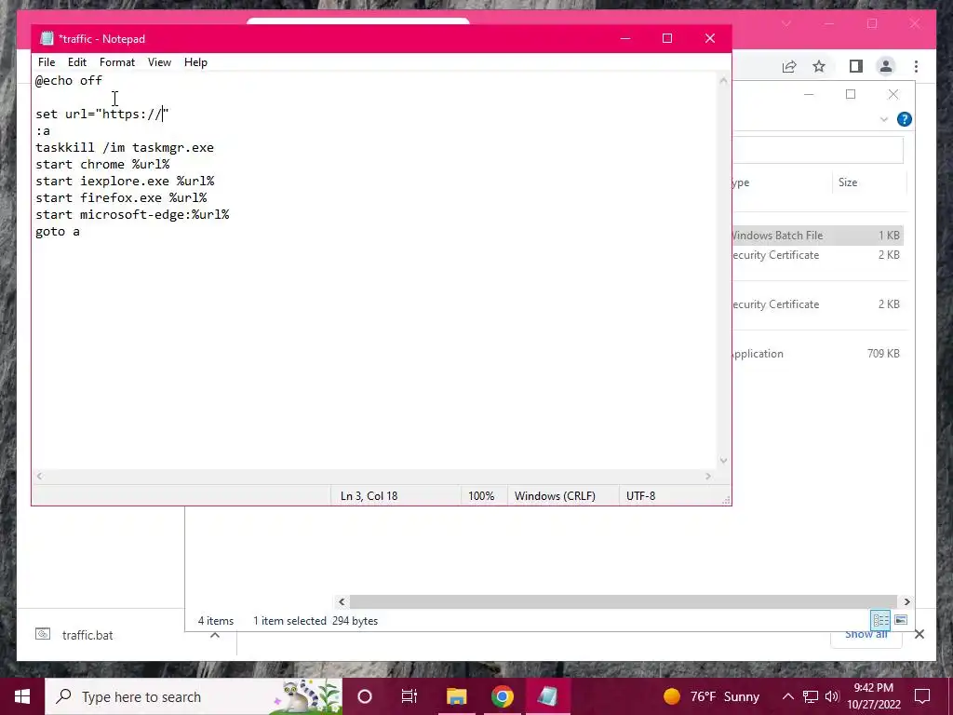Select the 709 KB Application row
This screenshot has width=953, height=715.
pos(817,353)
